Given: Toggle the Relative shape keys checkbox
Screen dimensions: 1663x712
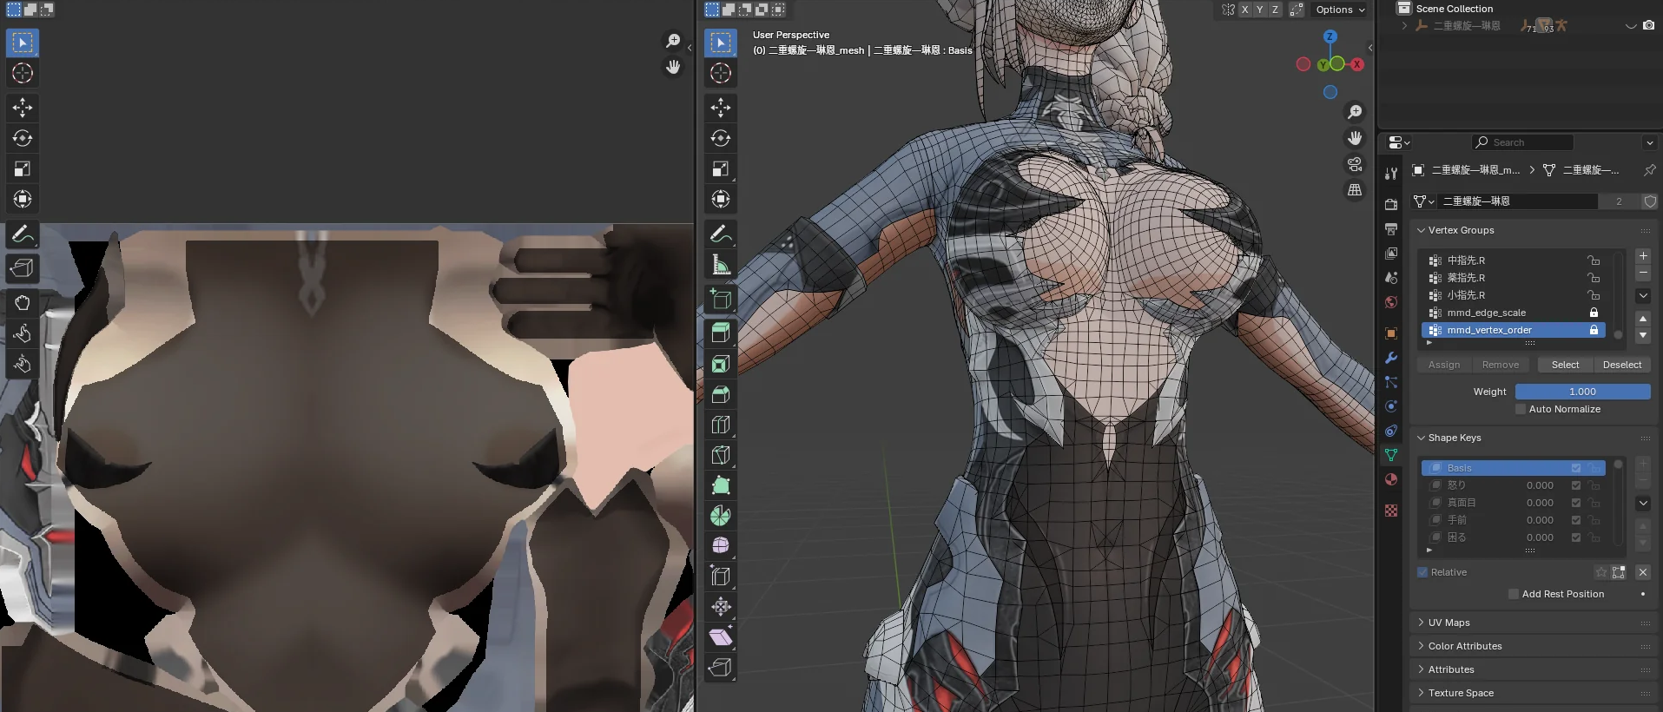Looking at the screenshot, I should (1422, 572).
